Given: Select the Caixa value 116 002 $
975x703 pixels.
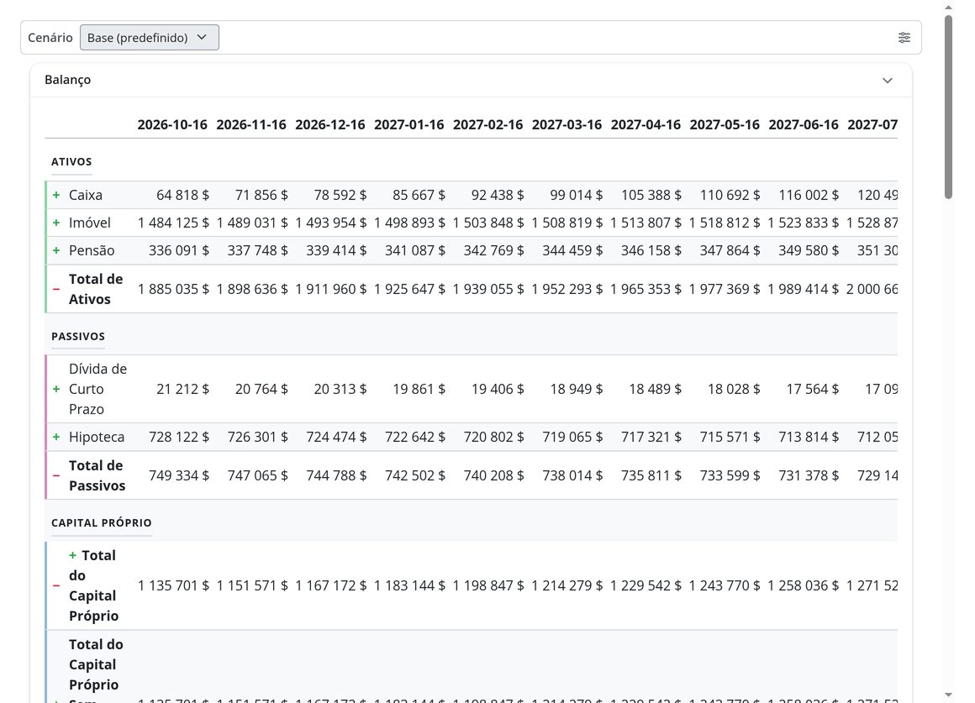Looking at the screenshot, I should (x=809, y=195).
